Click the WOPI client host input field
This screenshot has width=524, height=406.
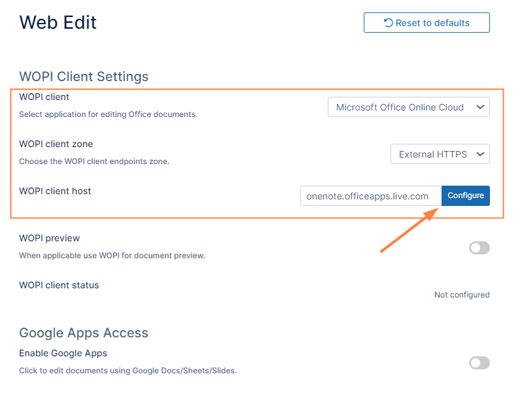click(370, 195)
